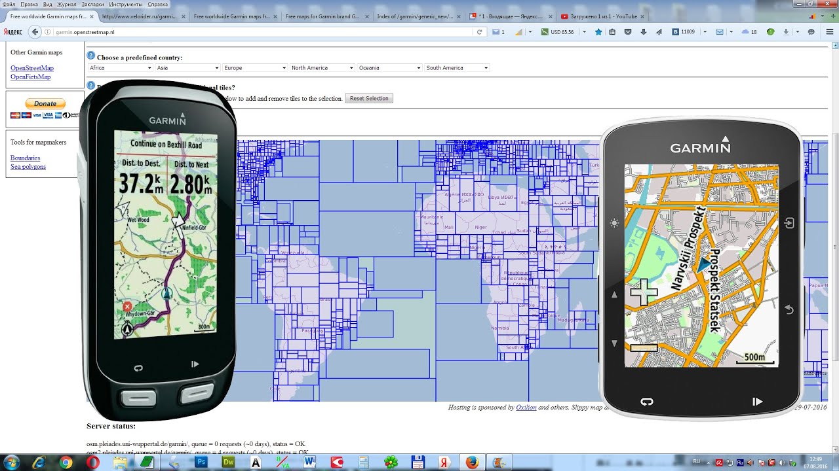
Task: Expand the Africa country dropdown
Action: click(121, 68)
